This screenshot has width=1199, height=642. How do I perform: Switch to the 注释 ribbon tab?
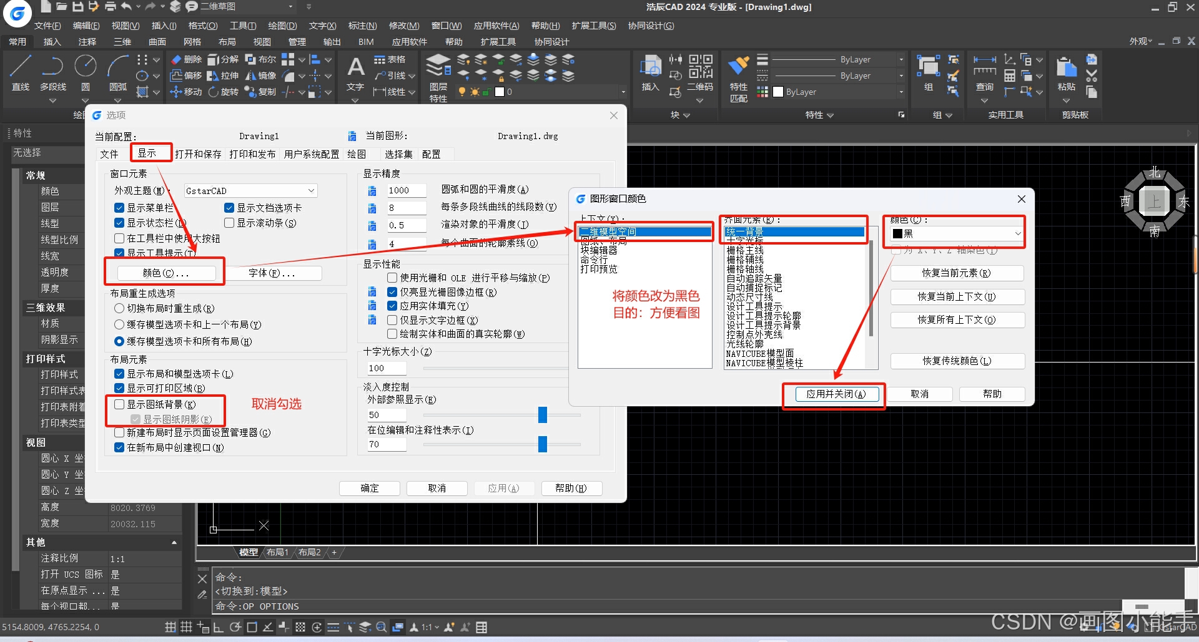[87, 42]
